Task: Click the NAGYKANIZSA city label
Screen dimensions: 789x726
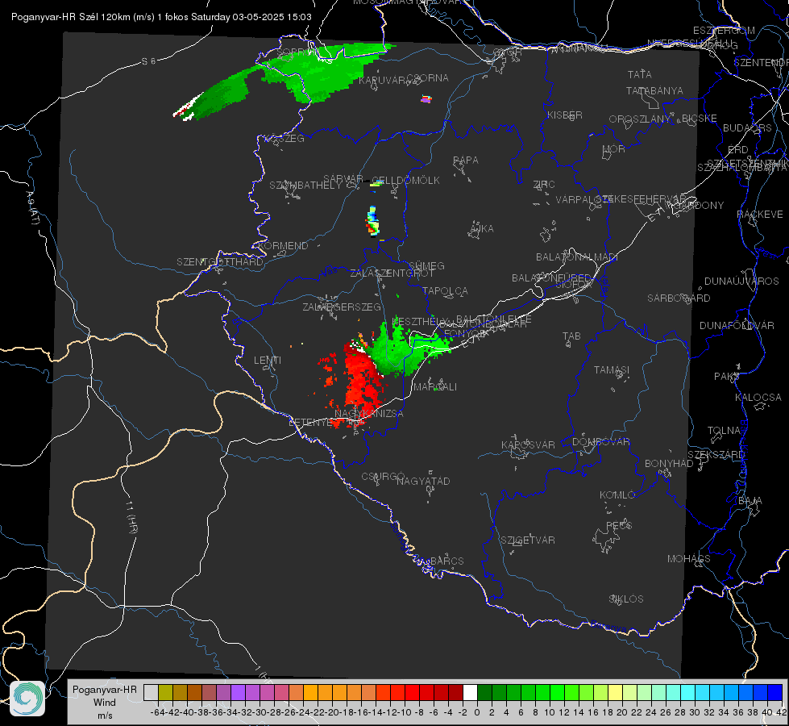Action: coord(369,414)
